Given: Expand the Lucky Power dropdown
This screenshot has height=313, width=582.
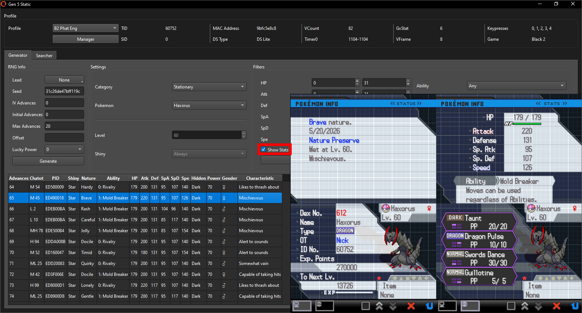Looking at the screenshot, I should pyautogui.click(x=64, y=149).
